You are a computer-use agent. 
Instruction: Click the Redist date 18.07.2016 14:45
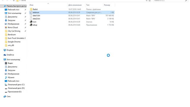[x=75, y=9]
